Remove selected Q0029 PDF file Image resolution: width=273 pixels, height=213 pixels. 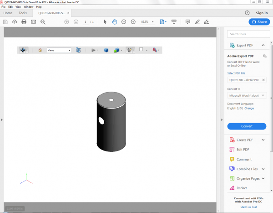[x=263, y=80]
